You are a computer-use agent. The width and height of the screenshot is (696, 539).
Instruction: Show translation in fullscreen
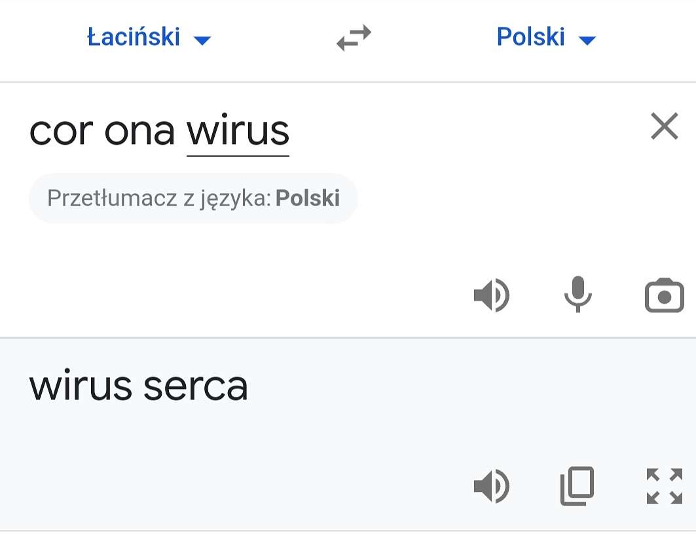coord(665,486)
